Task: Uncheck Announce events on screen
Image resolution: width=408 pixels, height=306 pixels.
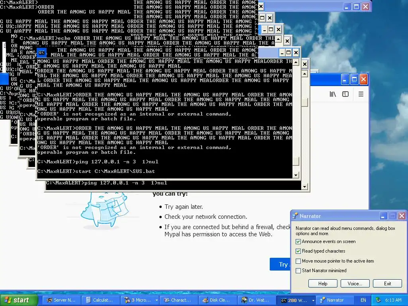Action: (x=298, y=242)
